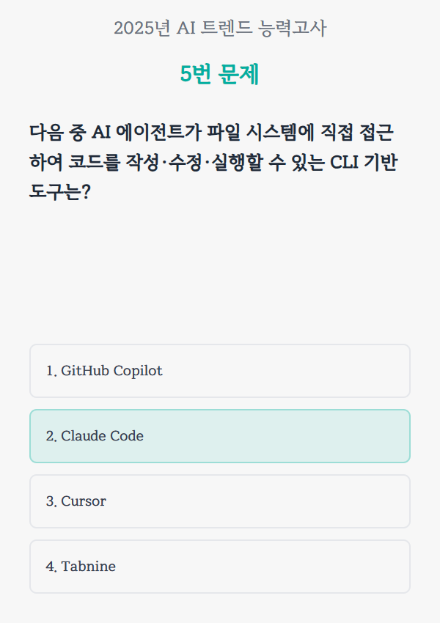The height and width of the screenshot is (623, 440).
Task: Pick answer option 3 Cursor
Action: point(220,501)
